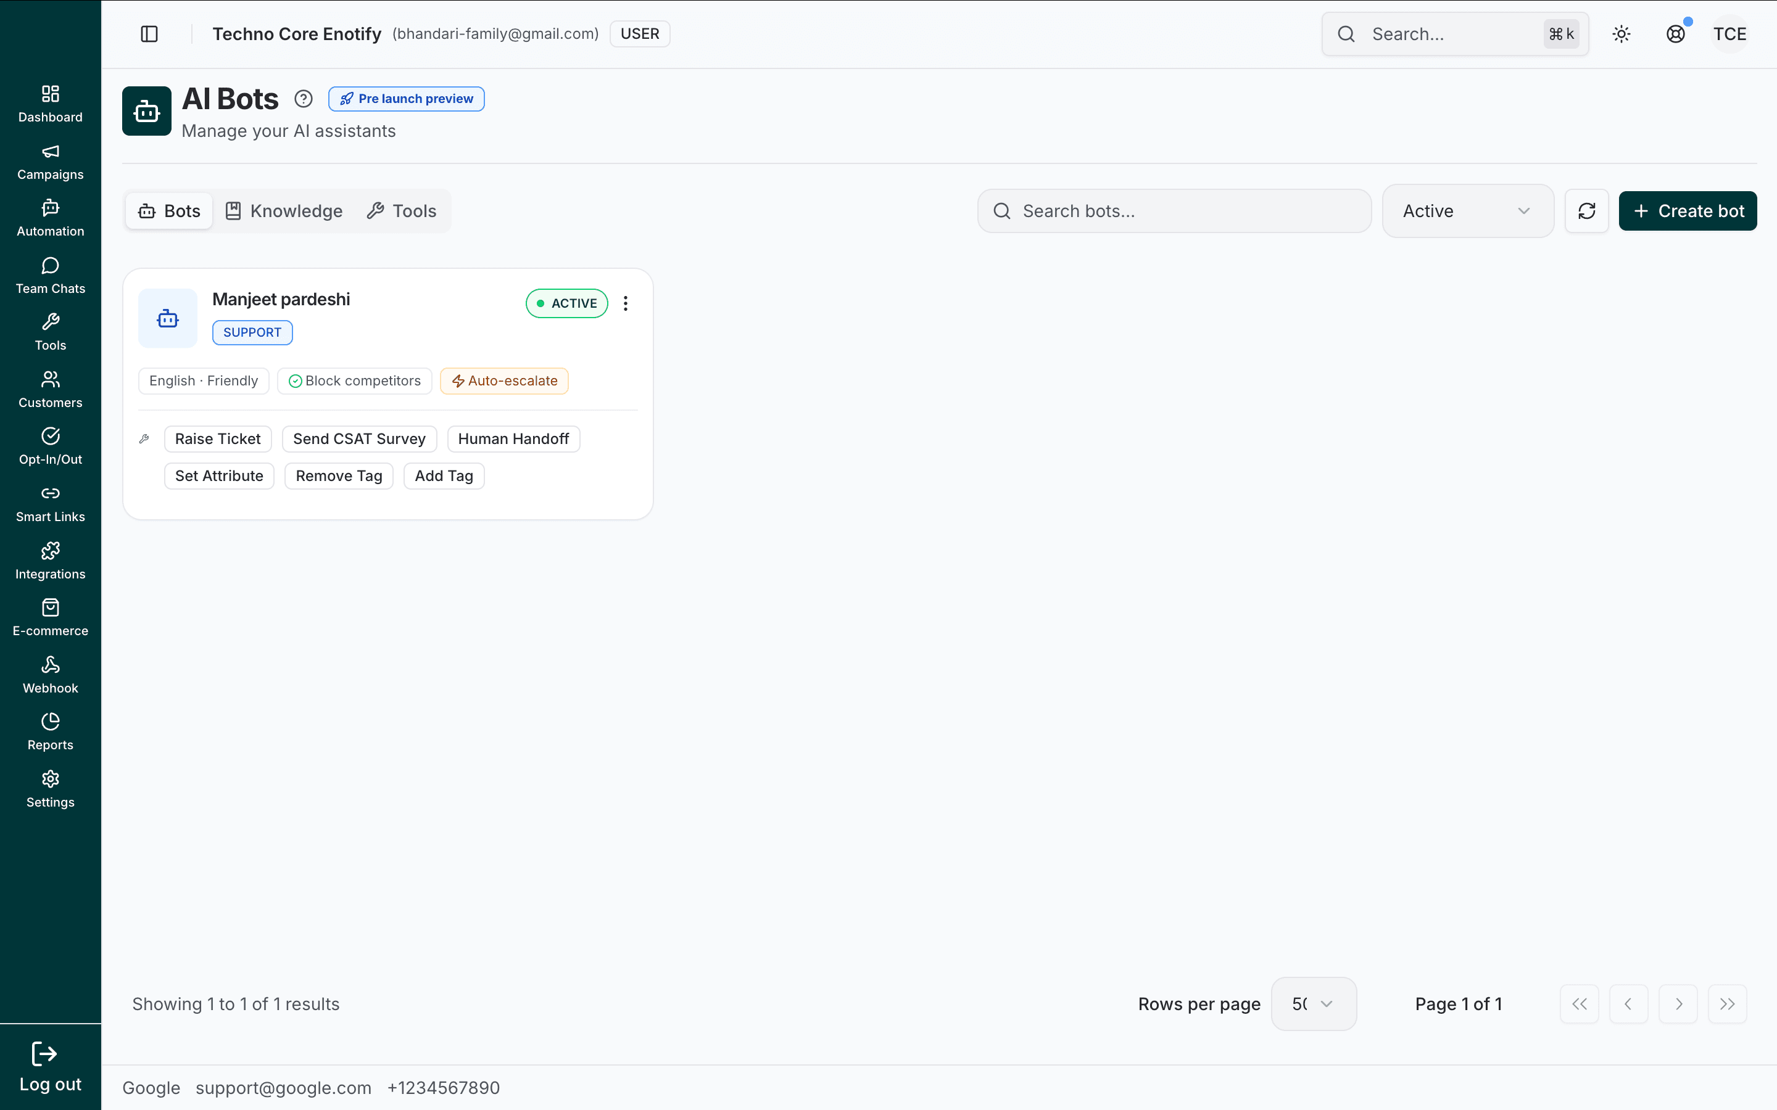Open Campaigns from the sidebar
The width and height of the screenshot is (1777, 1110).
point(50,162)
